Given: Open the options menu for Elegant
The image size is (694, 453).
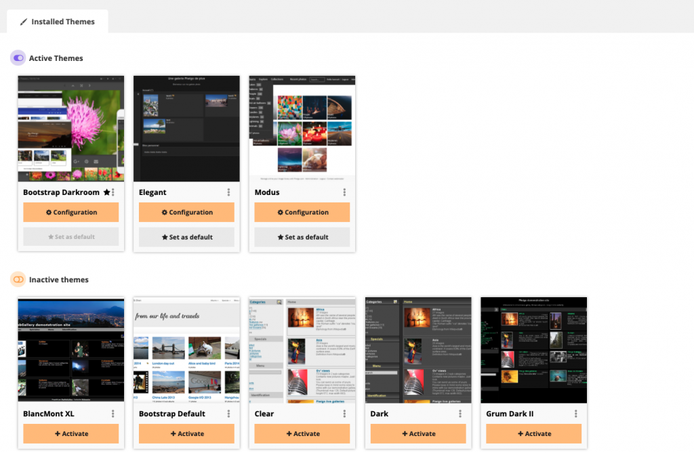Looking at the screenshot, I should [228, 192].
